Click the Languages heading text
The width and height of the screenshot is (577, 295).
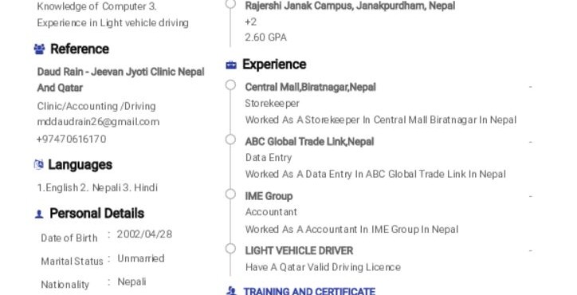tap(80, 164)
